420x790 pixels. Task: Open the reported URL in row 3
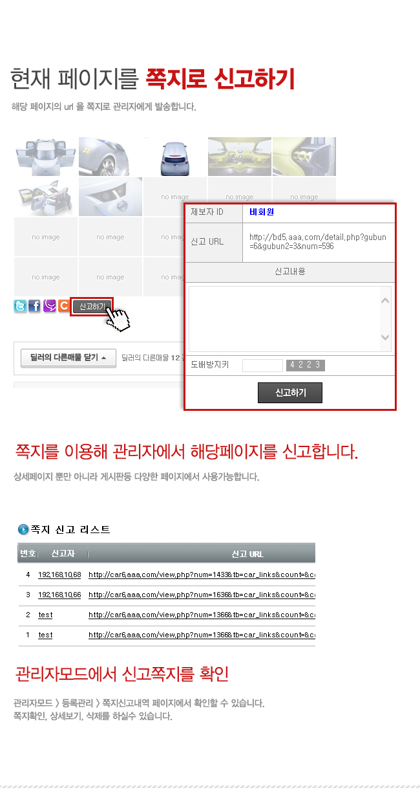click(x=202, y=595)
